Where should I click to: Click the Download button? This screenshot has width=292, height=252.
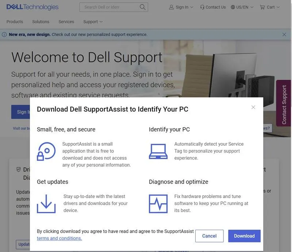click(x=244, y=236)
